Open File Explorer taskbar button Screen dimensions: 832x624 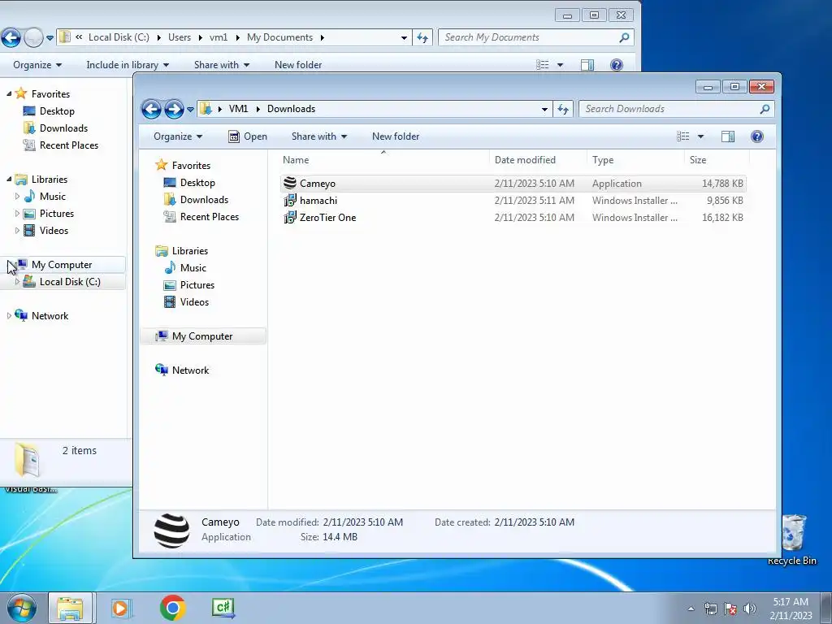(71, 608)
